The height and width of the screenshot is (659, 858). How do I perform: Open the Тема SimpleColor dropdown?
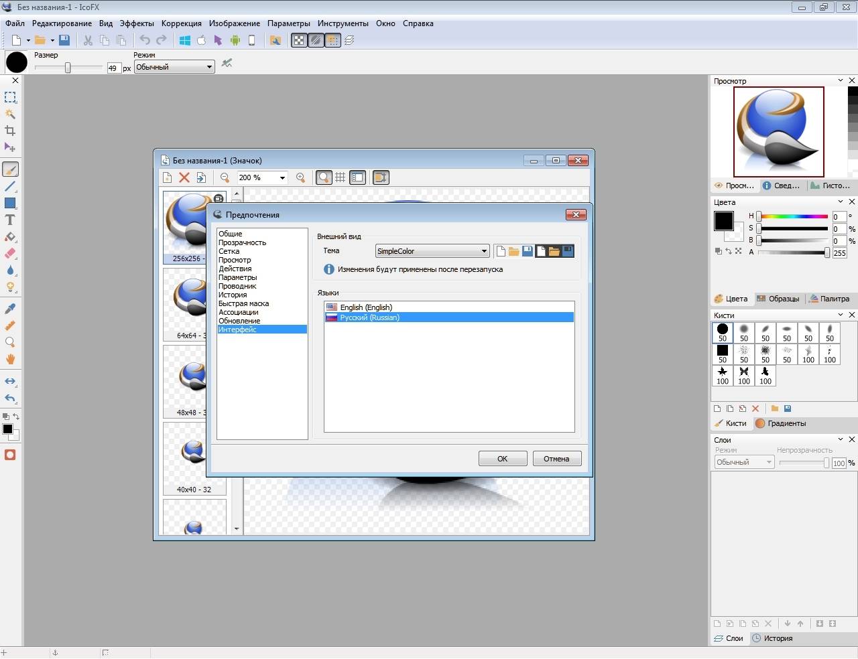[432, 251]
